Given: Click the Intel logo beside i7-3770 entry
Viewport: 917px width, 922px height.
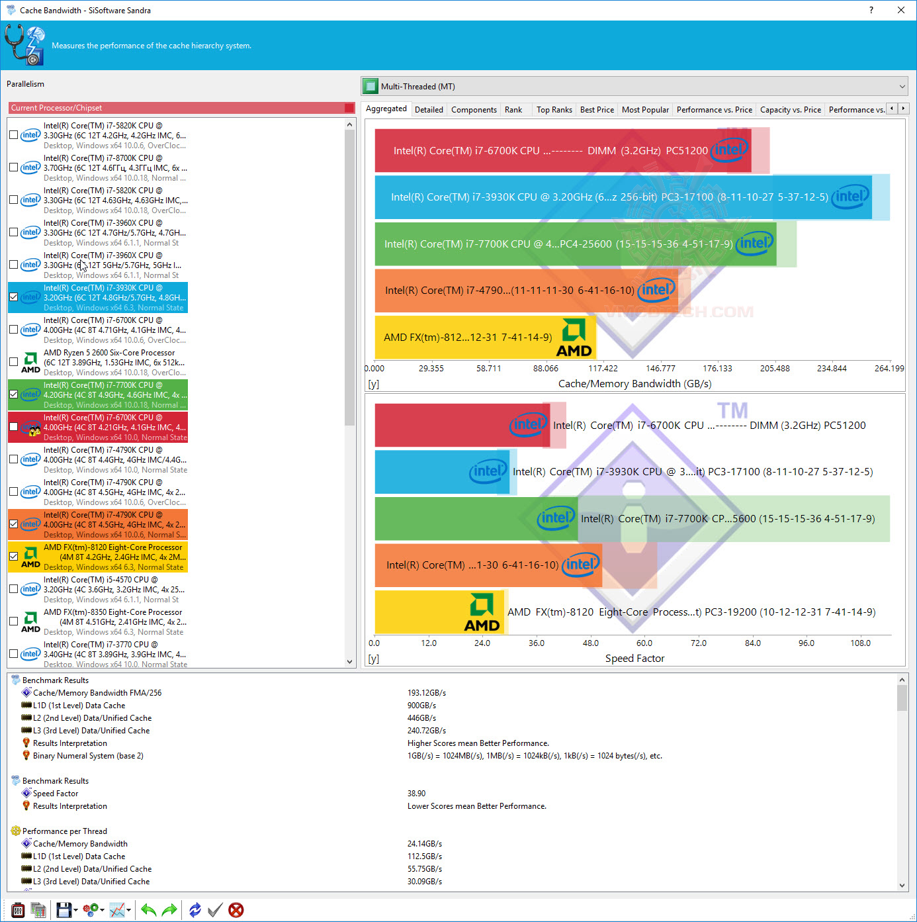Looking at the screenshot, I should 30,654.
